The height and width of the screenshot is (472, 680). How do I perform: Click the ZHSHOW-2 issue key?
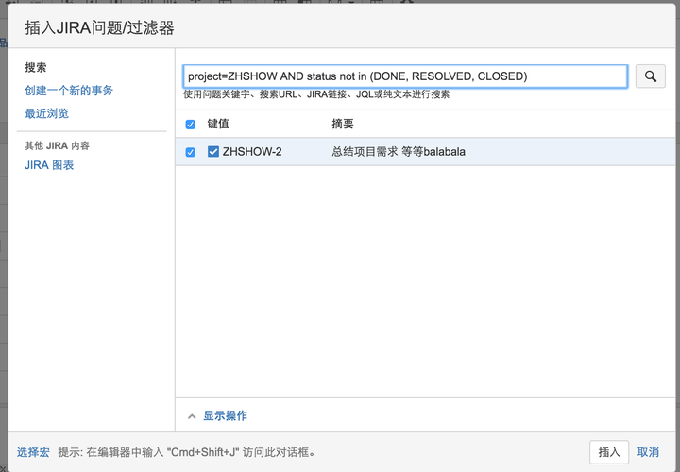(x=252, y=152)
